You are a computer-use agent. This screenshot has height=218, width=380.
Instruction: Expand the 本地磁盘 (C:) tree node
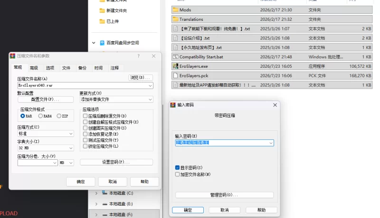click(96, 193)
